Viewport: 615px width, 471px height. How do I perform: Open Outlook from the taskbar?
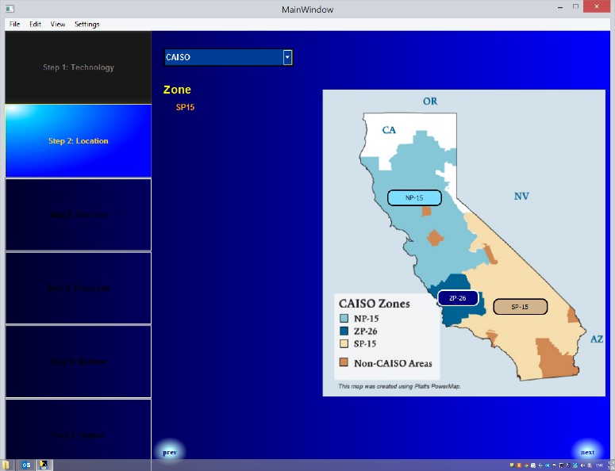coord(25,465)
